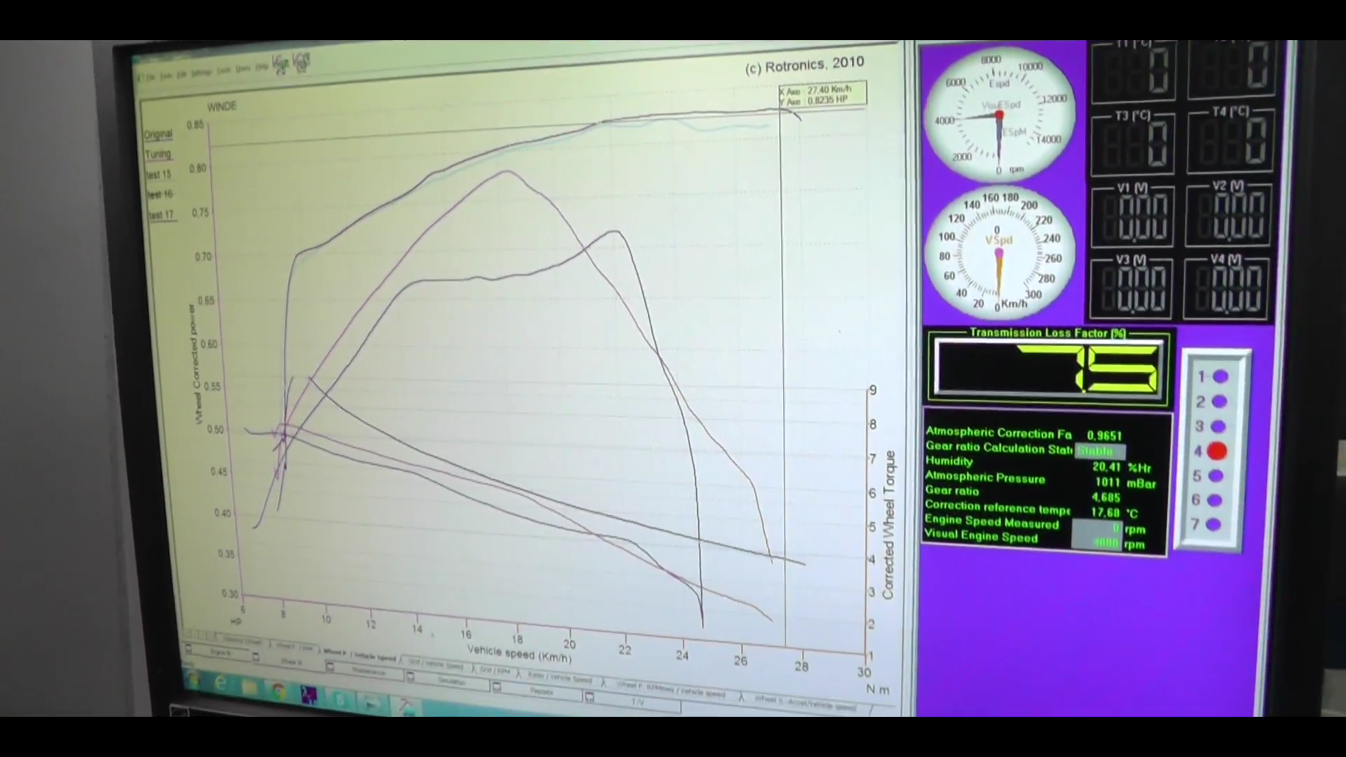Screen dimensions: 1346x757
Task: Click the Gear ratio Calculation State field
Action: click(x=1099, y=451)
